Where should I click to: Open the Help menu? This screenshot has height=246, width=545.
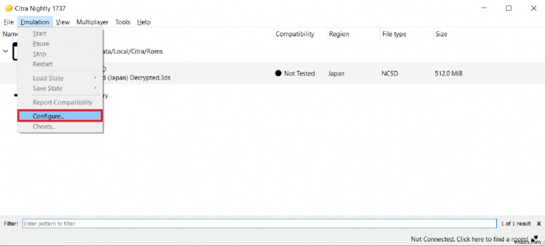point(144,22)
